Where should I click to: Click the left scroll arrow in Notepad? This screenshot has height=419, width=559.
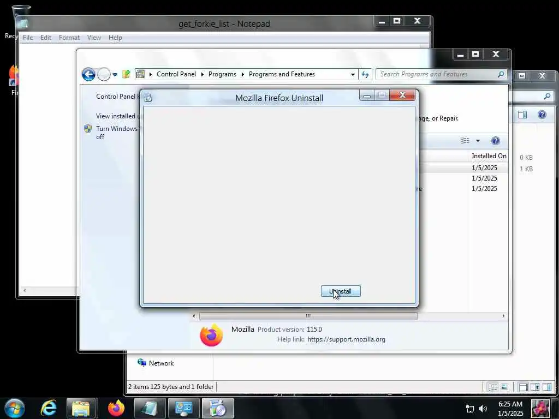(25, 290)
